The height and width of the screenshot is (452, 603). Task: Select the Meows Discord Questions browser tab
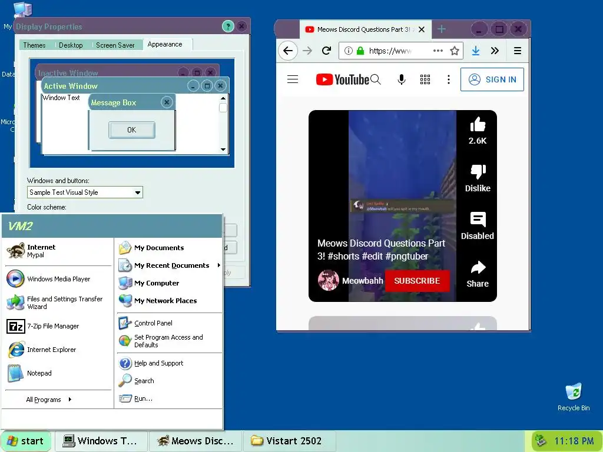point(365,29)
